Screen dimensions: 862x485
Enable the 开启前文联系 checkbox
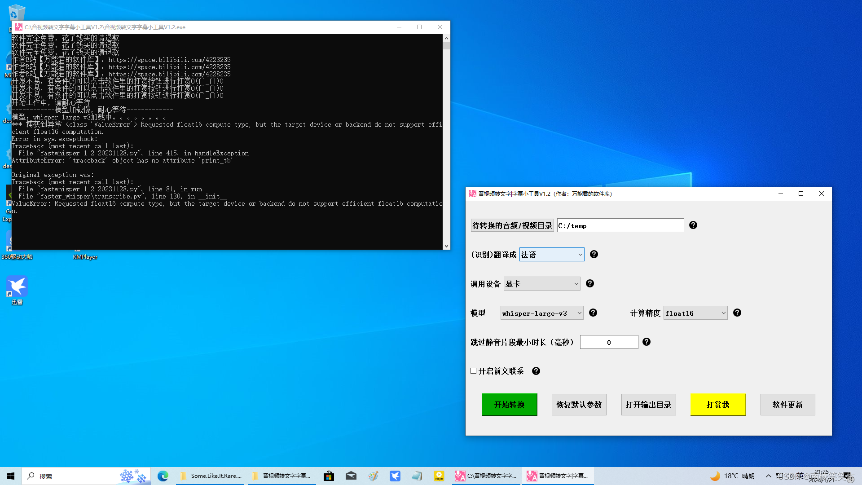point(474,371)
